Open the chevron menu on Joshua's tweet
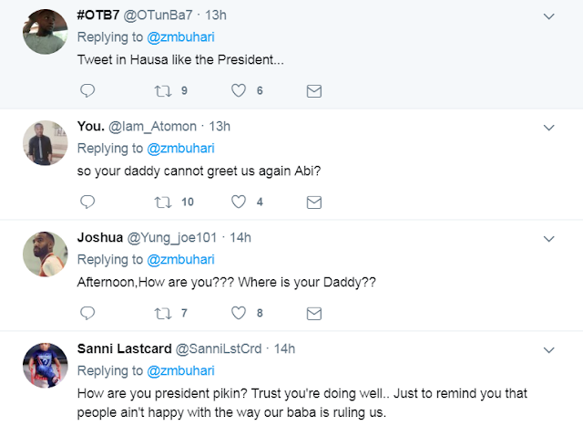The height and width of the screenshot is (426, 583). tap(549, 239)
